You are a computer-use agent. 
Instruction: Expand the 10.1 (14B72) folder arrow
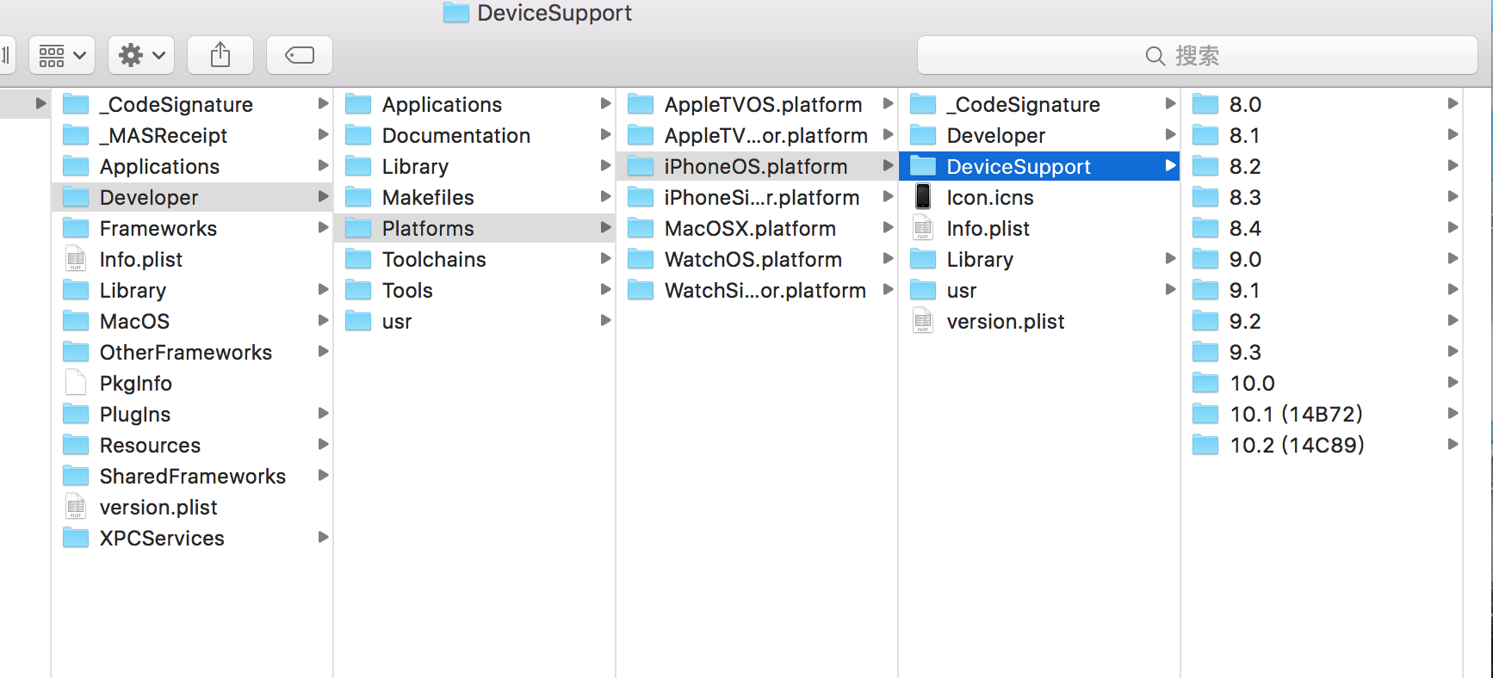(x=1453, y=413)
